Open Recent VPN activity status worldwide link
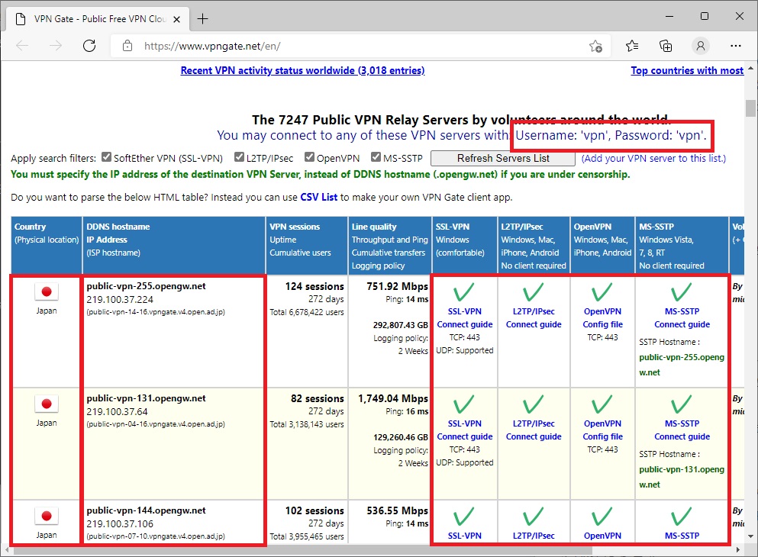Screen dimensions: 758x557 [302, 70]
